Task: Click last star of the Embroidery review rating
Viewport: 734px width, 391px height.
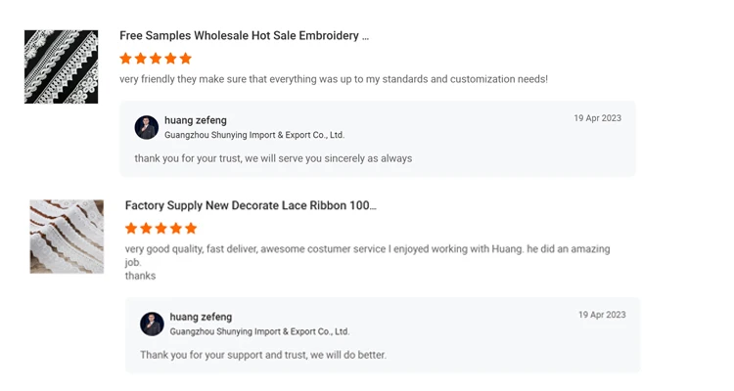Action: click(186, 59)
